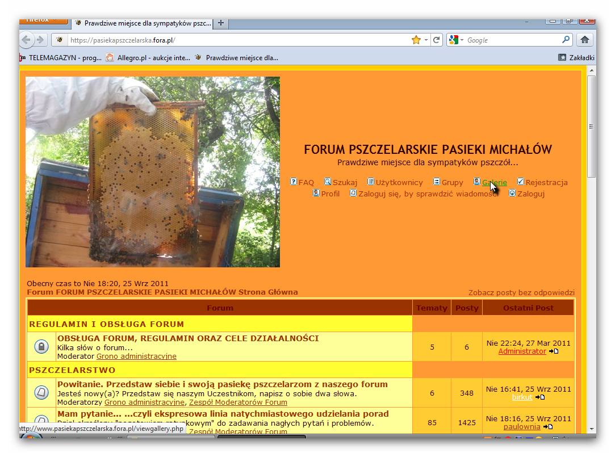The width and height of the screenshot is (611, 453).
Task: Open the TELEMAGAZYN bookmark
Action: click(61, 58)
